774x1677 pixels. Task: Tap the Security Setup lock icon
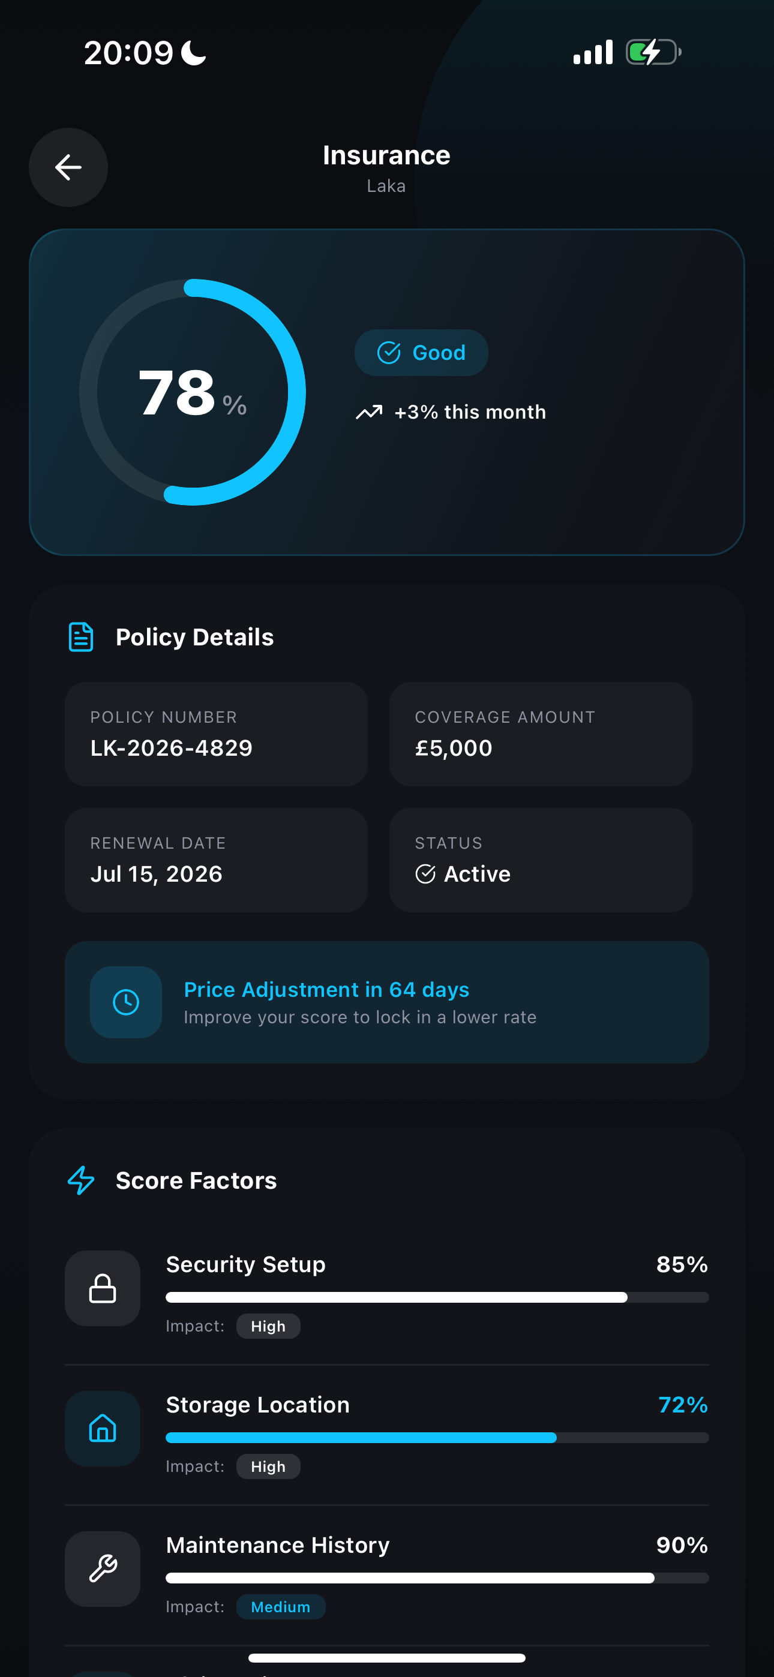102,1288
